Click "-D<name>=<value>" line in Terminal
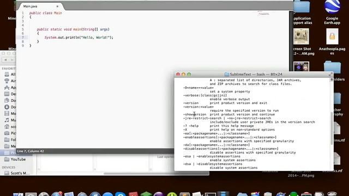The height and width of the screenshot is (196, 349). tap(198, 88)
